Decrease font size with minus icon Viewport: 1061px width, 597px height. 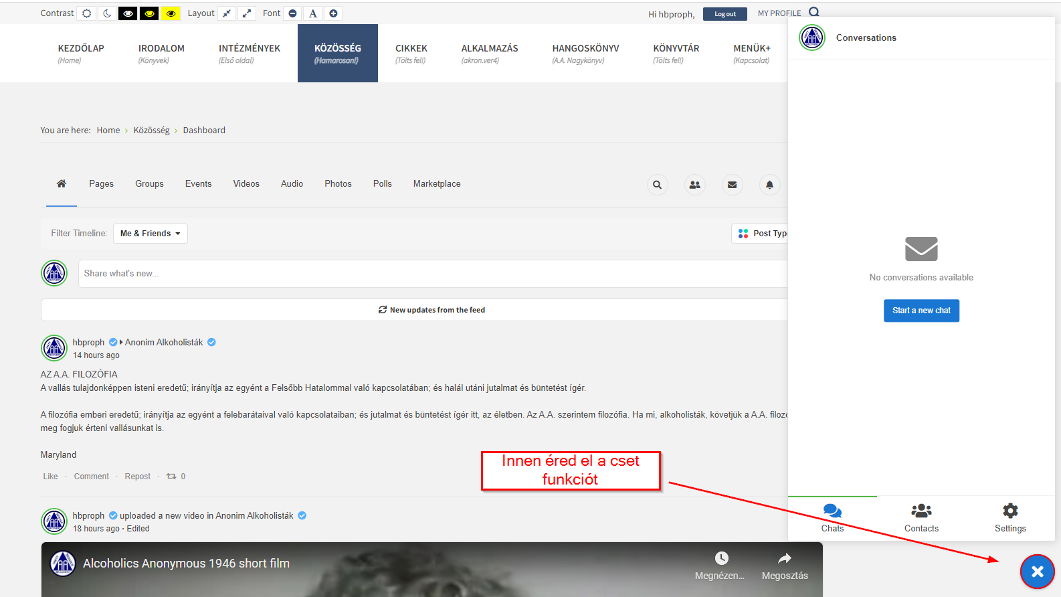292,13
